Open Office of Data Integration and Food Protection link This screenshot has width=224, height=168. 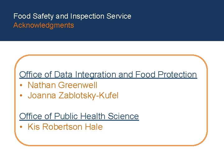tap(108, 75)
